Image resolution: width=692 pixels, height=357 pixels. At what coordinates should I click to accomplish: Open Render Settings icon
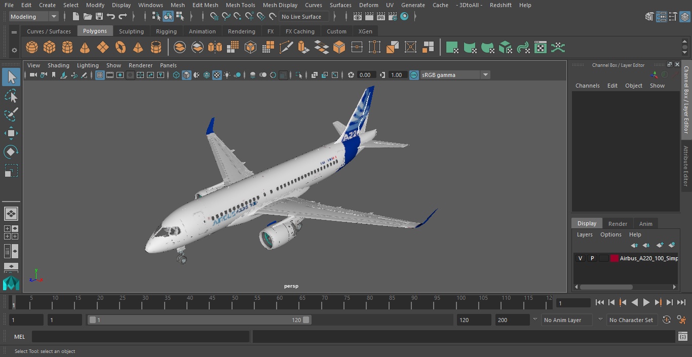pyautogui.click(x=392, y=17)
